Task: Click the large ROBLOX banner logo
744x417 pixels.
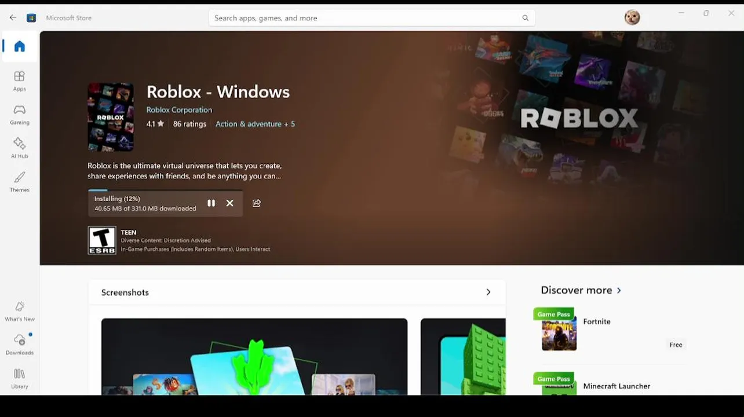Action: 579,118
